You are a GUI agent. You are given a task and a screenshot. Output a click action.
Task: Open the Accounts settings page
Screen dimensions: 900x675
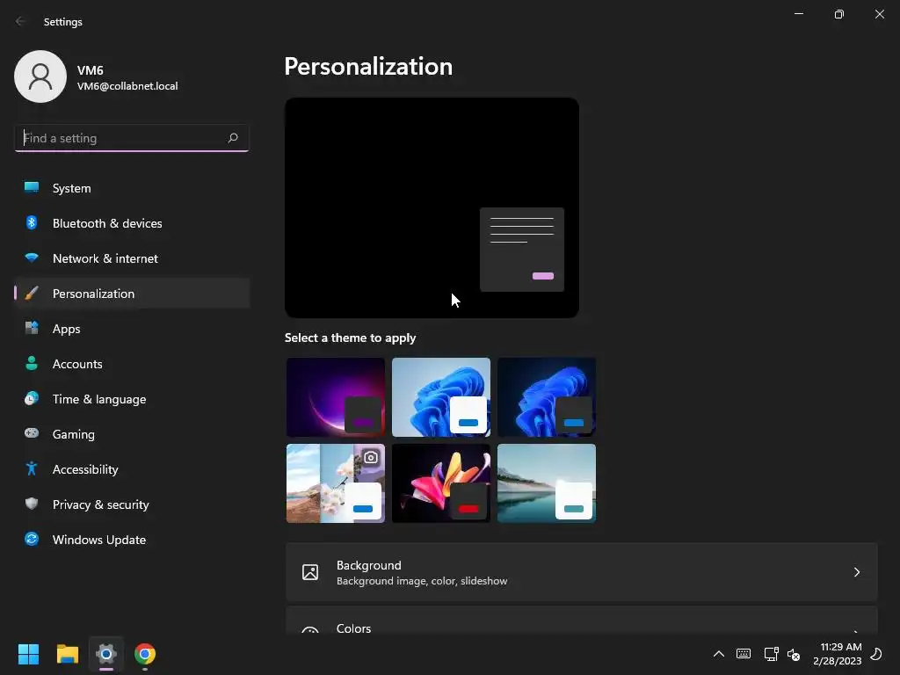click(x=132, y=363)
